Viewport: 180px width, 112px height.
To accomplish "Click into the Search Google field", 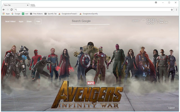I will [x=90, y=21].
